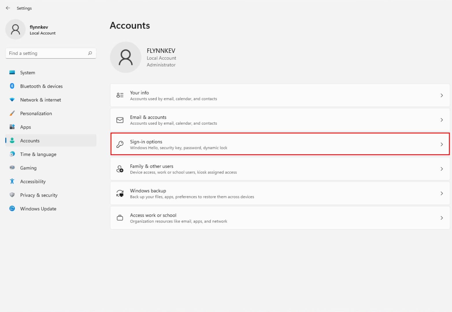Expand Family & other users chevron
The height and width of the screenshot is (312, 452).
coord(442,169)
